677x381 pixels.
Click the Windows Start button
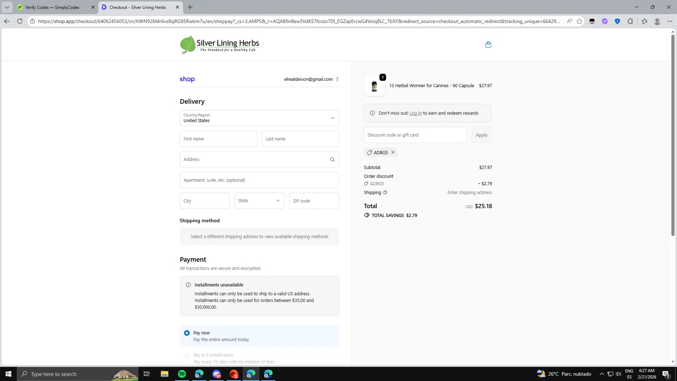tap(8, 374)
